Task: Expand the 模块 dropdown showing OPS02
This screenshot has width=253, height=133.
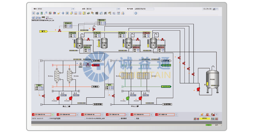Action: [73, 9]
